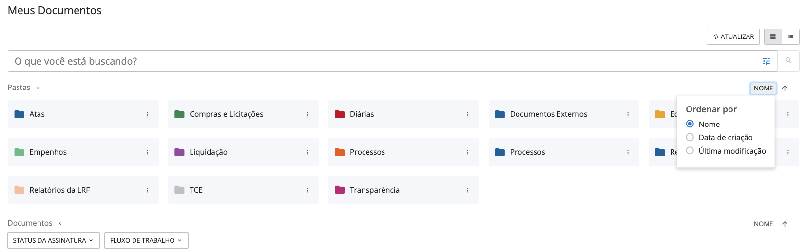The width and height of the screenshot is (806, 250).
Task: Select Data de criação sort option
Action: [x=690, y=137]
